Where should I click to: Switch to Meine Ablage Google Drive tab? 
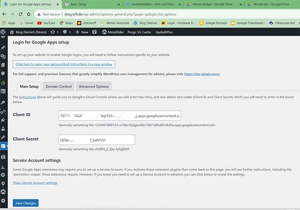tap(214, 4)
